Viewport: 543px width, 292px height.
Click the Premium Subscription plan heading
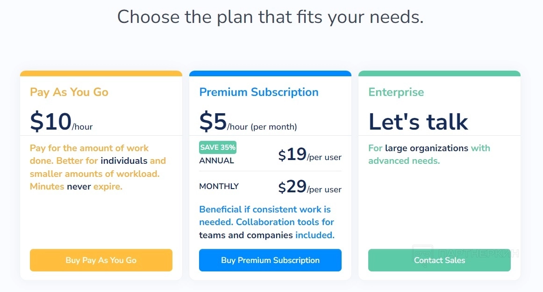[259, 92]
